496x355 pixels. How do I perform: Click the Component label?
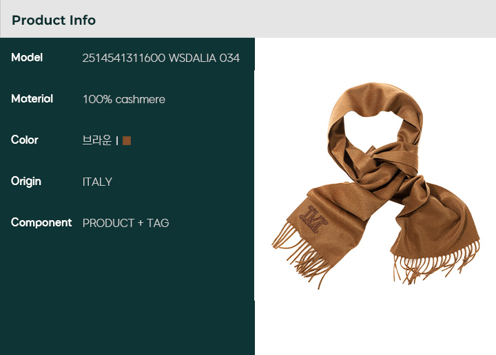41,223
